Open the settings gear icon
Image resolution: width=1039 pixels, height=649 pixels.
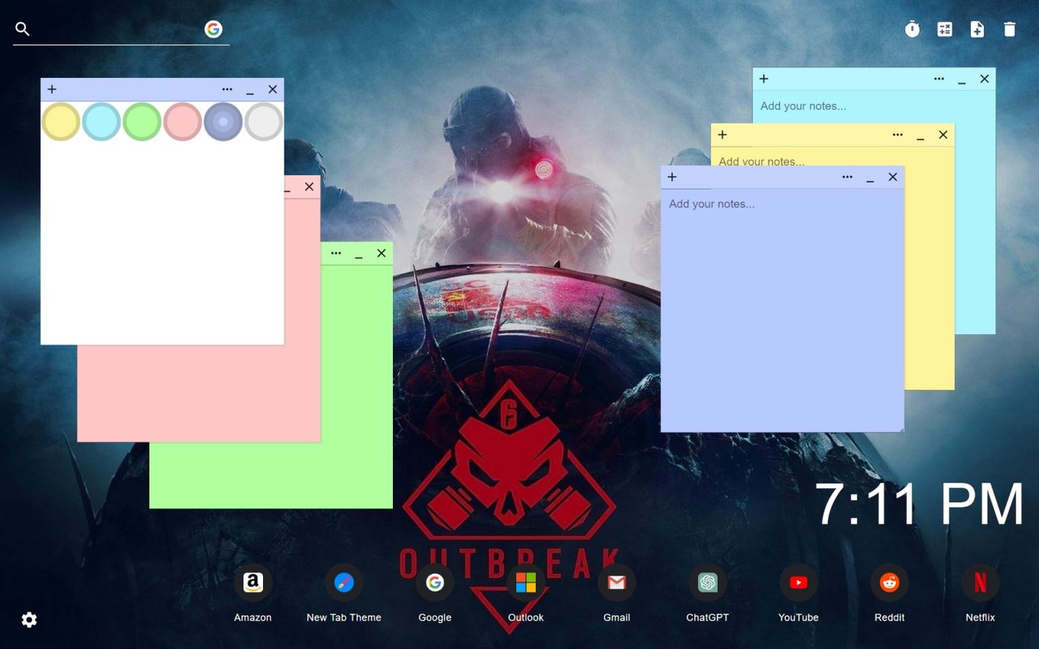29,620
